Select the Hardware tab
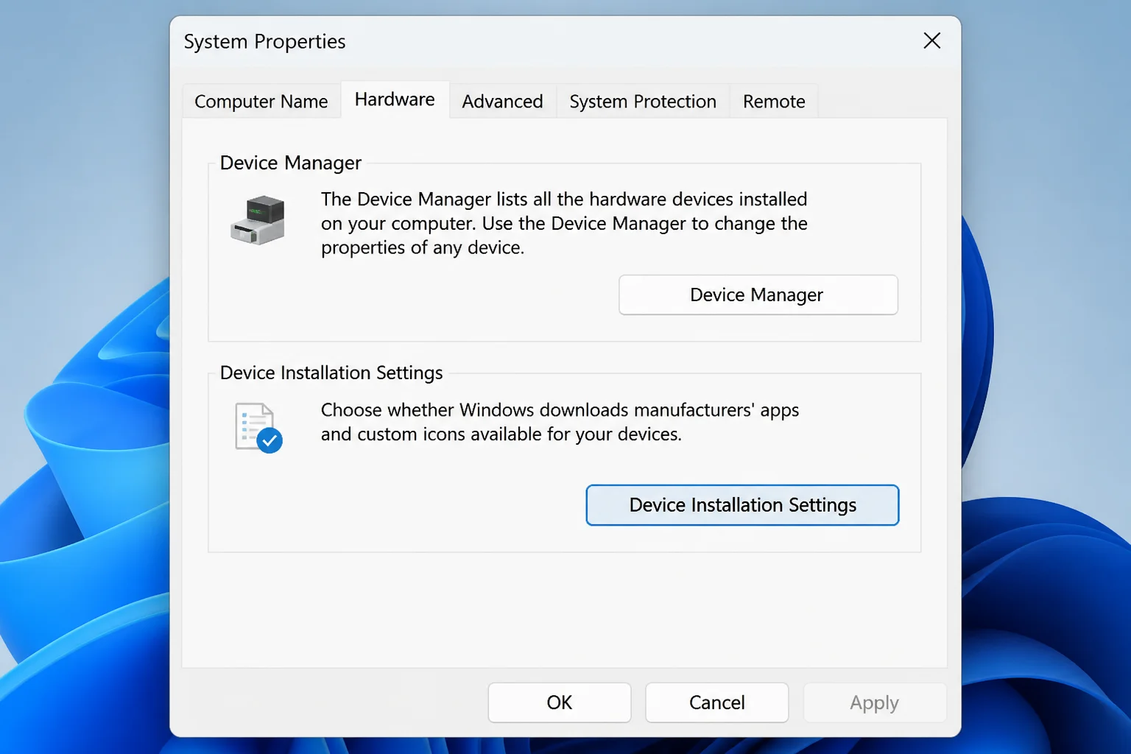 click(x=395, y=99)
